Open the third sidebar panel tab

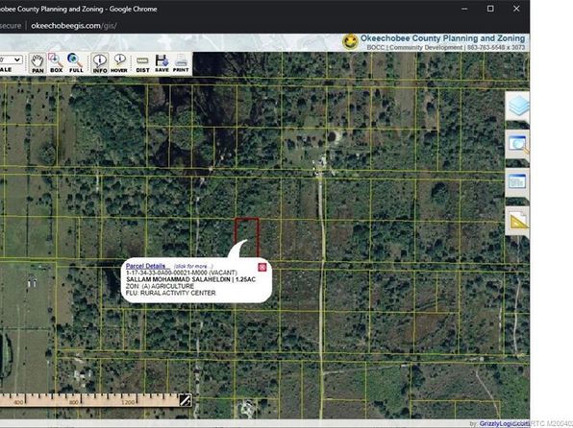[x=517, y=182]
